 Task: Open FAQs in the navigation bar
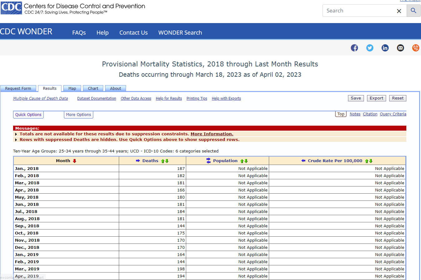pyautogui.click(x=79, y=32)
